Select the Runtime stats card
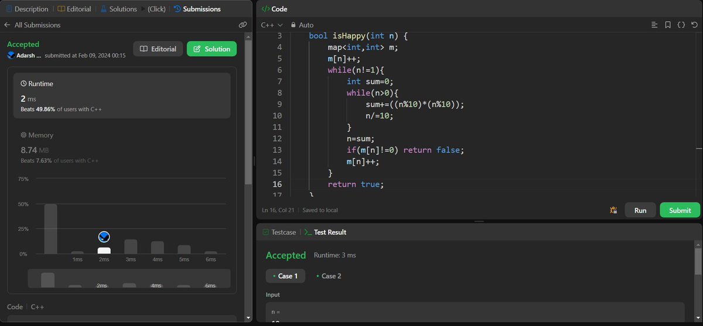The height and width of the screenshot is (326, 703). click(122, 95)
